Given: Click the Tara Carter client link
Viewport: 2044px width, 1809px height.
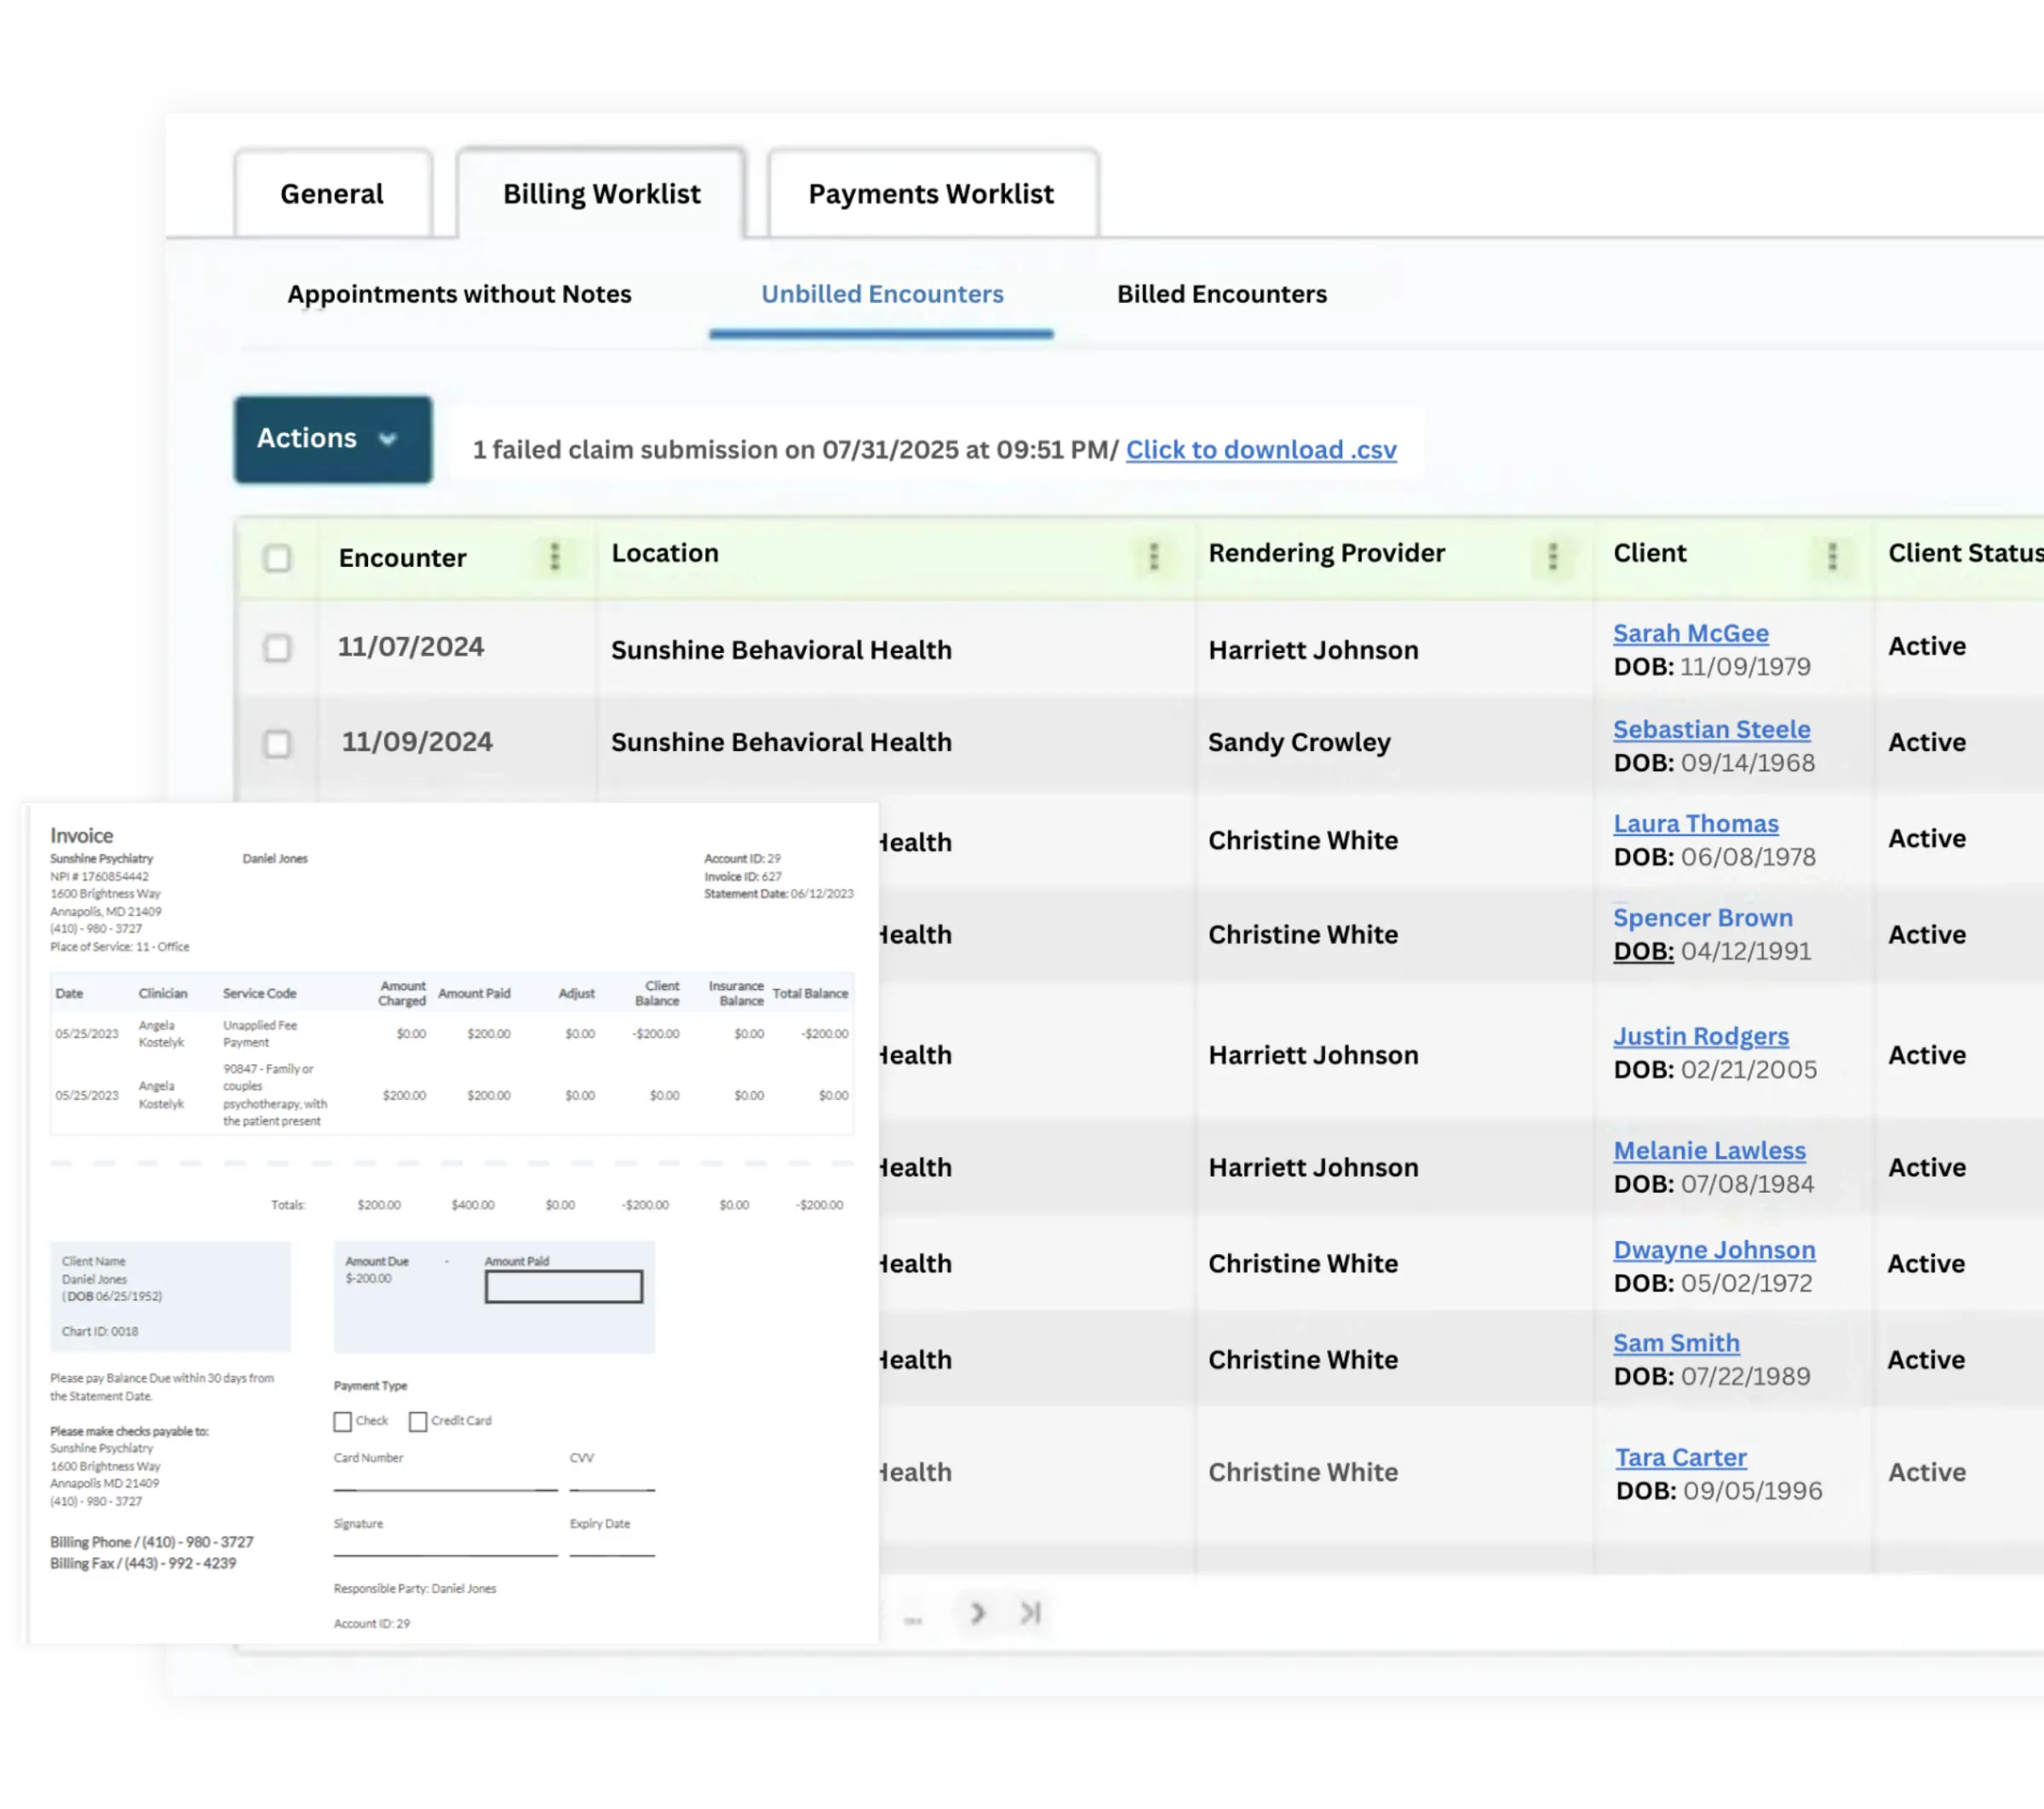Looking at the screenshot, I should (x=1681, y=1457).
